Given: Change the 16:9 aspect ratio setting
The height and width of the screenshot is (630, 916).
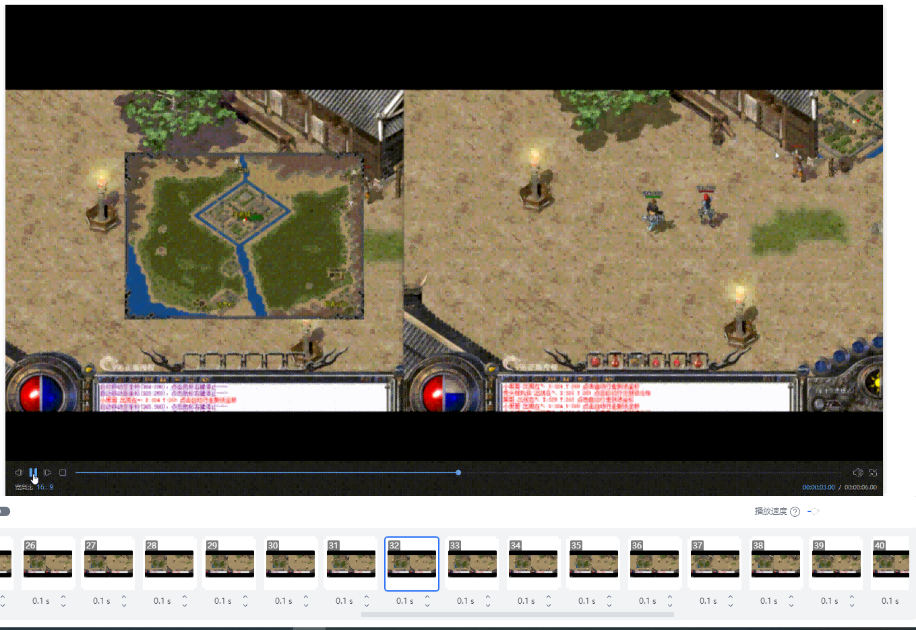Looking at the screenshot, I should tap(45, 487).
